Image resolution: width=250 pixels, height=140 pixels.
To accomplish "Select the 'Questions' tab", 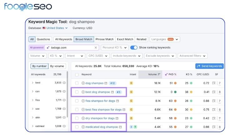I will click(x=43, y=39).
